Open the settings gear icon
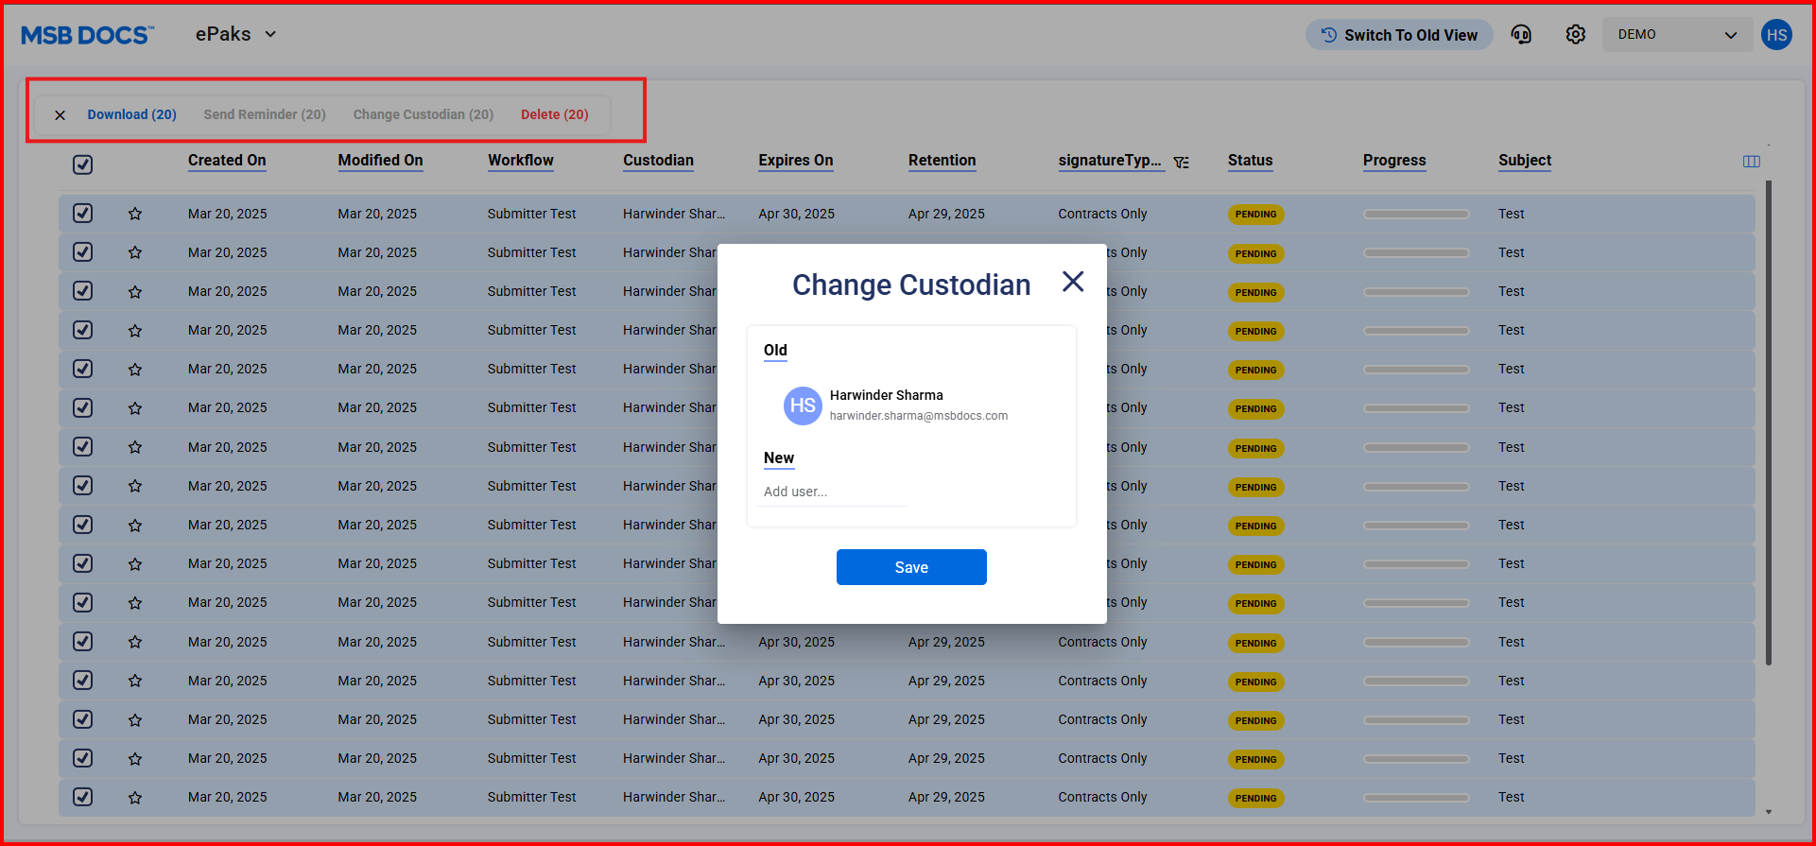 tap(1575, 35)
